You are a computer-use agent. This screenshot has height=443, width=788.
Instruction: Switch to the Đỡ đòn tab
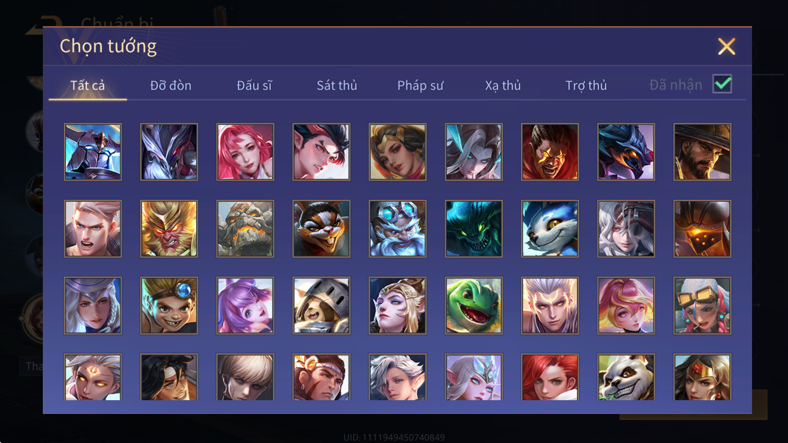[170, 85]
